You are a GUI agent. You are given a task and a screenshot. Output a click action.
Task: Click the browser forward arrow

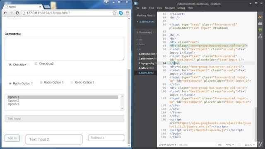click(x=11, y=13)
